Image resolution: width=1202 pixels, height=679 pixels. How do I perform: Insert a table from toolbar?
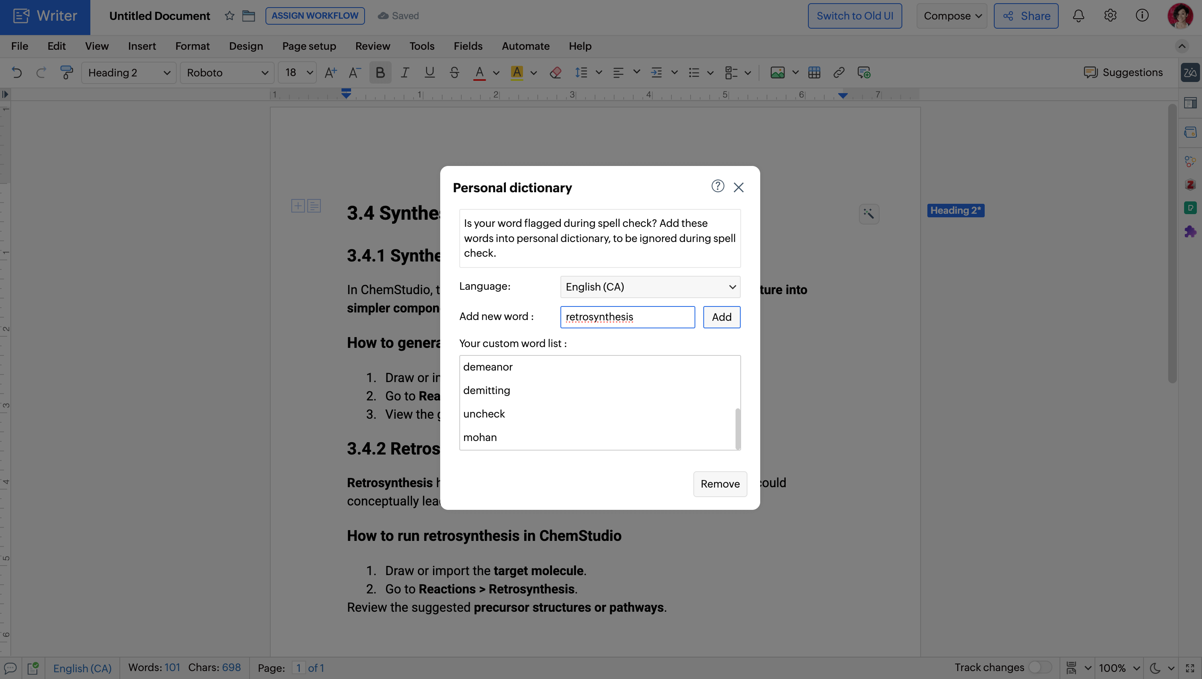click(x=814, y=72)
